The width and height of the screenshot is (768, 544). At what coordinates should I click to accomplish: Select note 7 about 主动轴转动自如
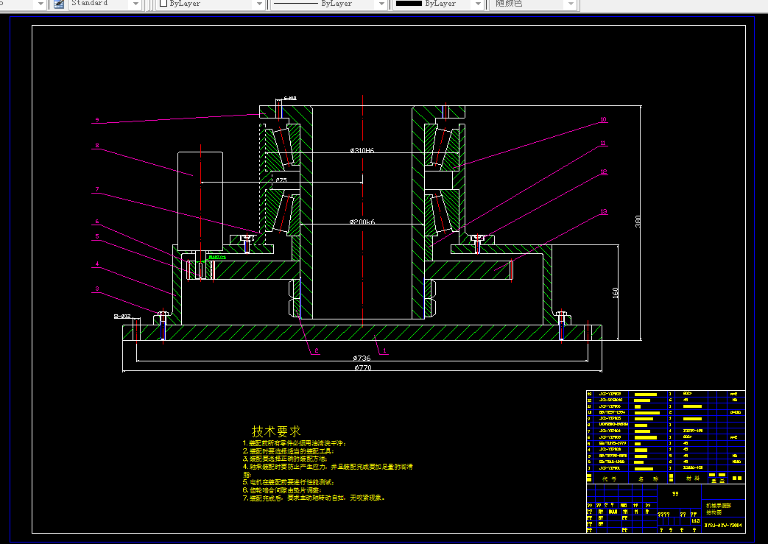(x=314, y=498)
